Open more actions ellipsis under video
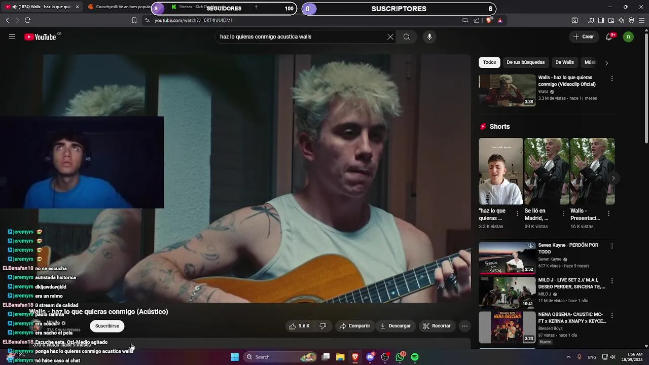Image resolution: width=649 pixels, height=365 pixels. point(464,326)
